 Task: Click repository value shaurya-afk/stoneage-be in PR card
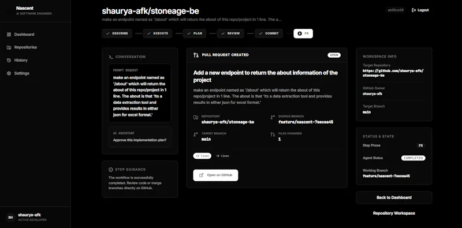(x=228, y=122)
